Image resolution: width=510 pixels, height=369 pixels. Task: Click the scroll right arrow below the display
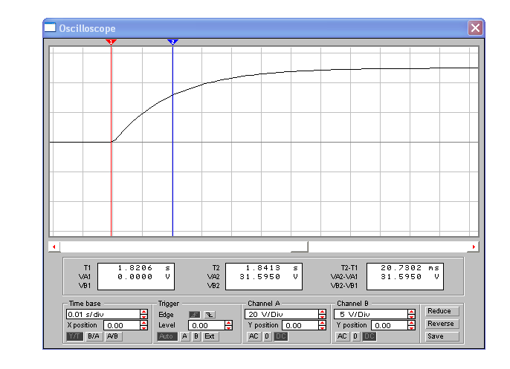[474, 246]
